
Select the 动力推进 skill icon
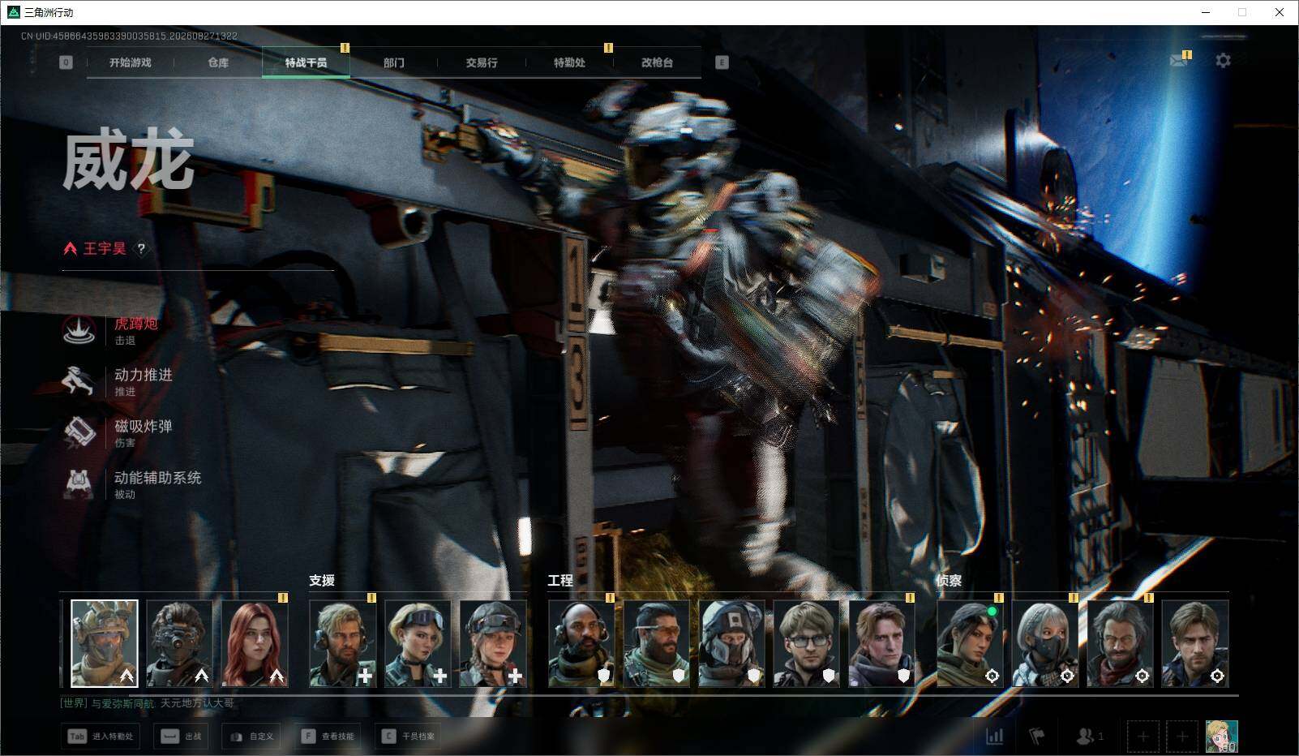pyautogui.click(x=79, y=380)
